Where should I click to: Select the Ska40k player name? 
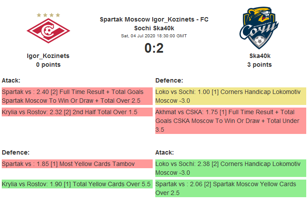click(x=260, y=56)
